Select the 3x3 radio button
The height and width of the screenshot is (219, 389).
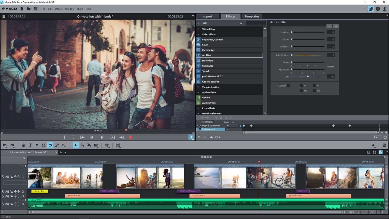tap(301, 91)
